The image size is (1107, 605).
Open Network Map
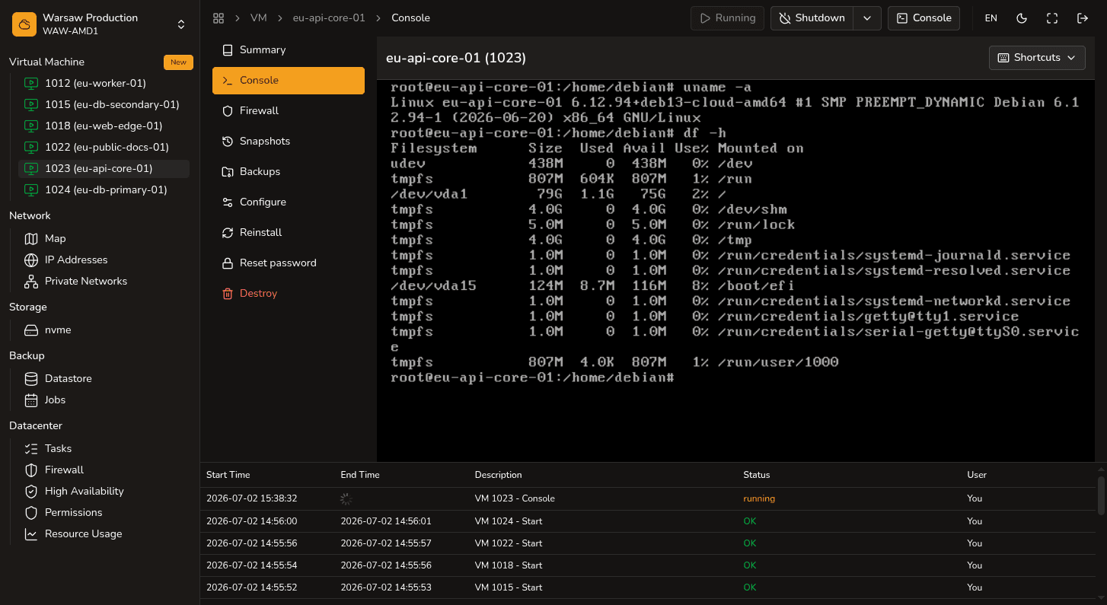(x=104, y=238)
